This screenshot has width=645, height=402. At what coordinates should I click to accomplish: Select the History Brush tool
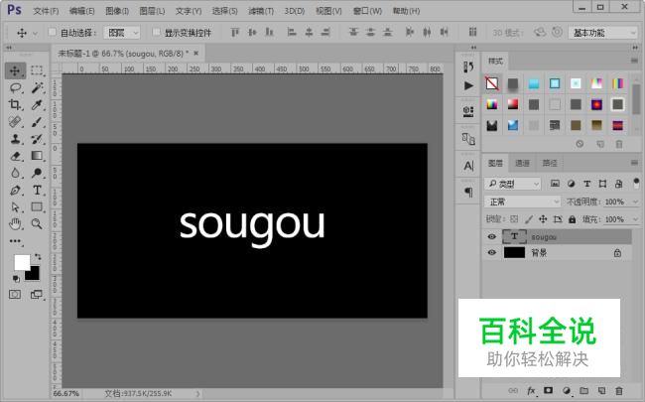click(x=37, y=139)
